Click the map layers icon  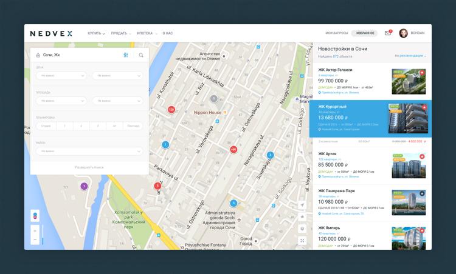[35, 216]
